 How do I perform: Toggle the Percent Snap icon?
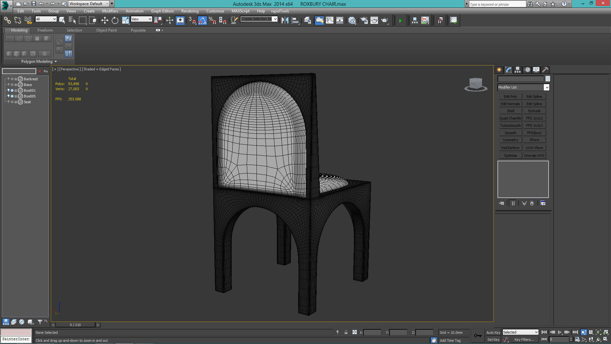213,20
